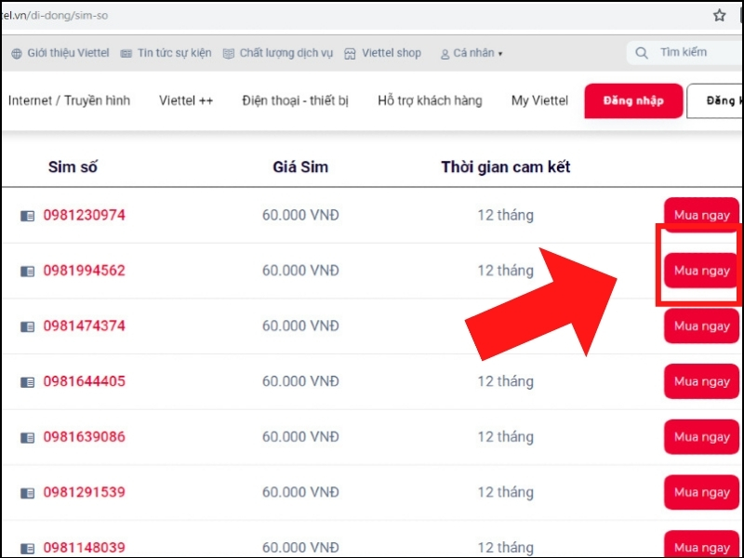Open phone number 0981291539 link

click(85, 492)
